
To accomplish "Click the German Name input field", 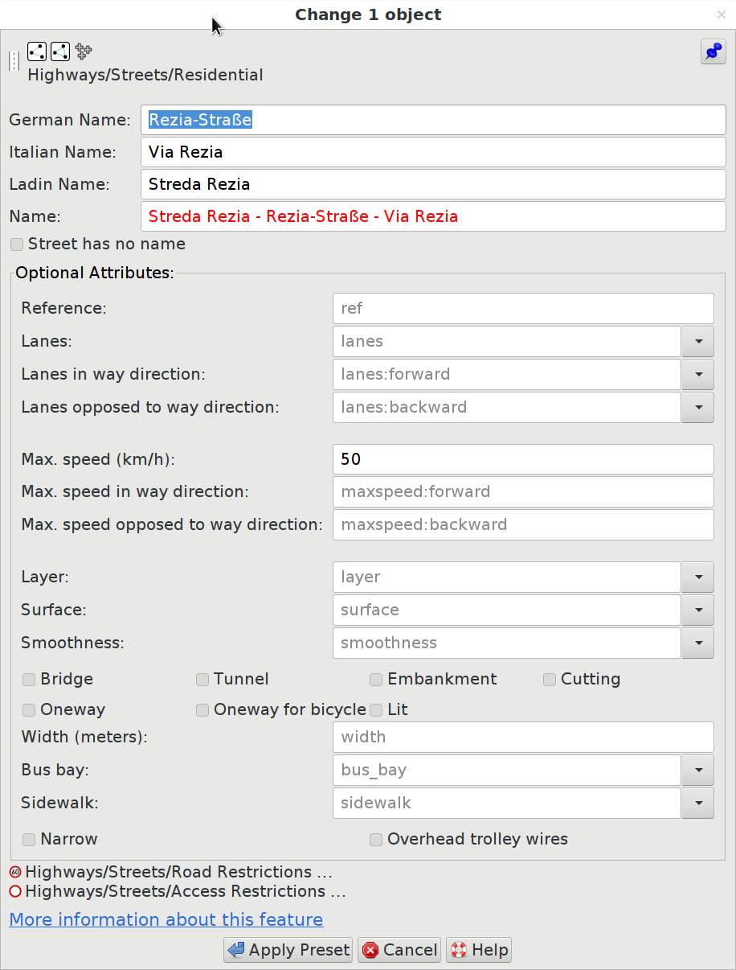I will tap(433, 120).
